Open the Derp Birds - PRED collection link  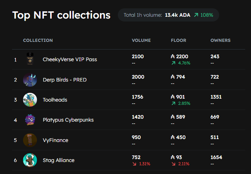(x=65, y=80)
